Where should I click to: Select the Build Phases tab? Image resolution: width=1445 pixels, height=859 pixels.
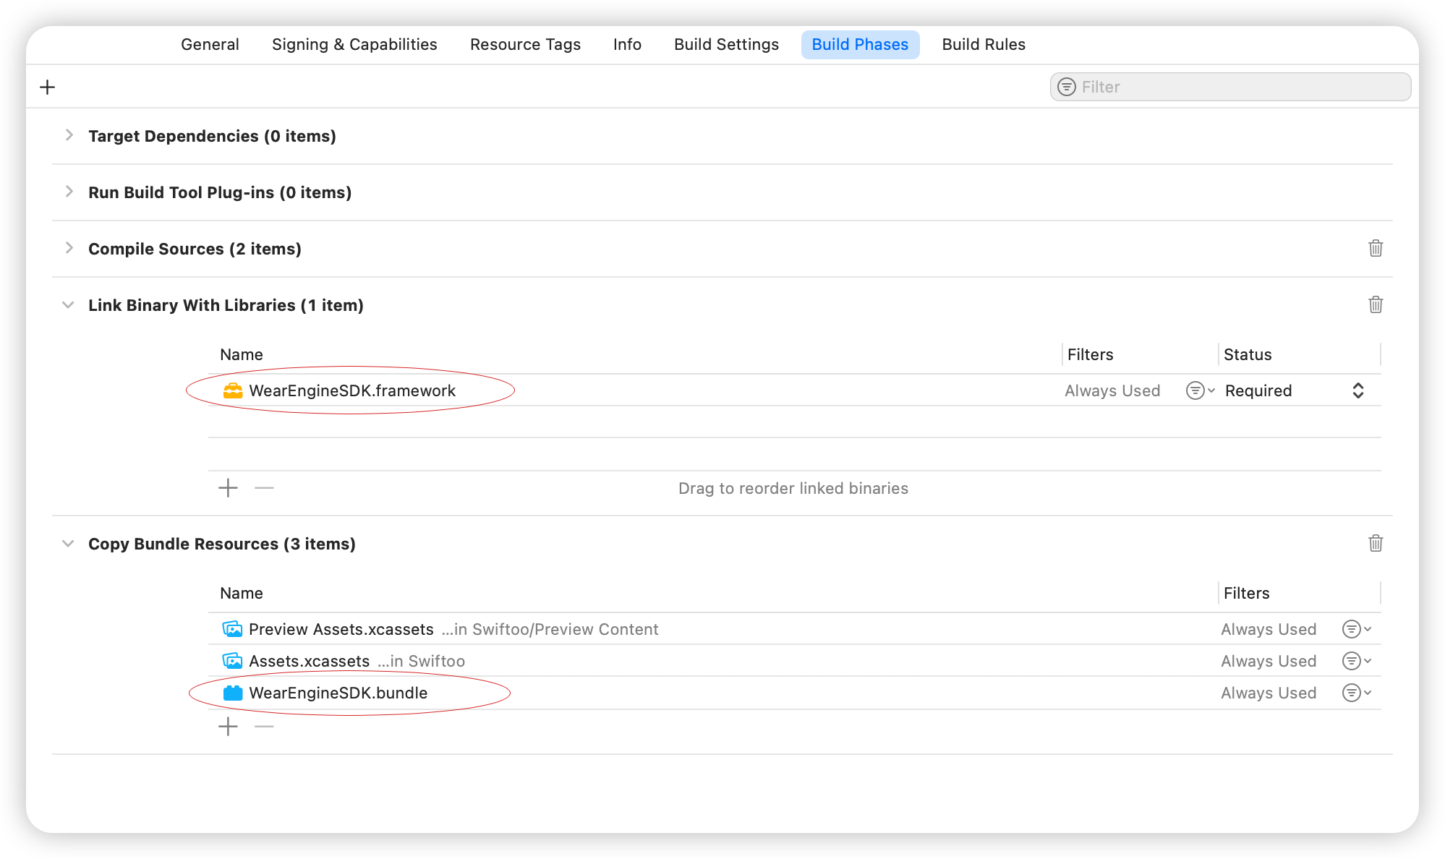coord(860,44)
